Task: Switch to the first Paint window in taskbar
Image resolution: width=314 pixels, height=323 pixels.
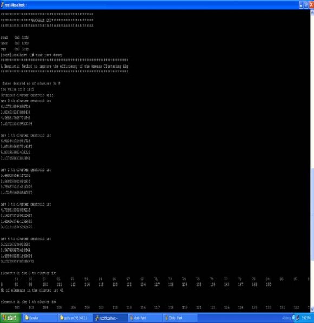Action: (x=145, y=318)
